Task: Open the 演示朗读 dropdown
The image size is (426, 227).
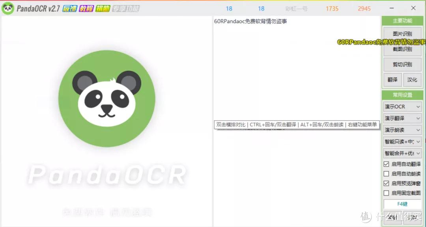Action: coord(402,130)
